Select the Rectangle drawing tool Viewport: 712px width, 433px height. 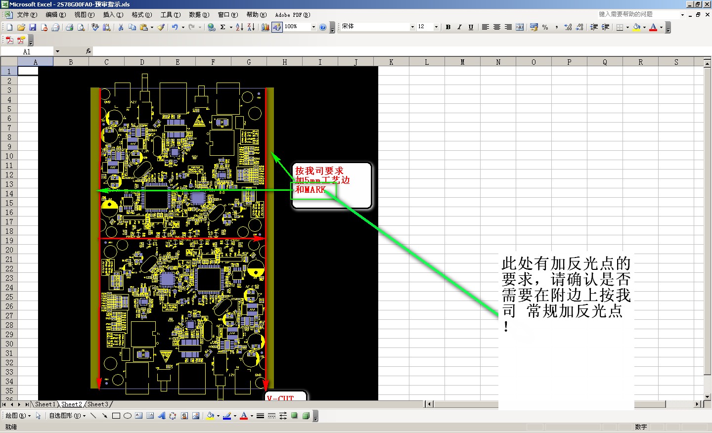pos(116,416)
